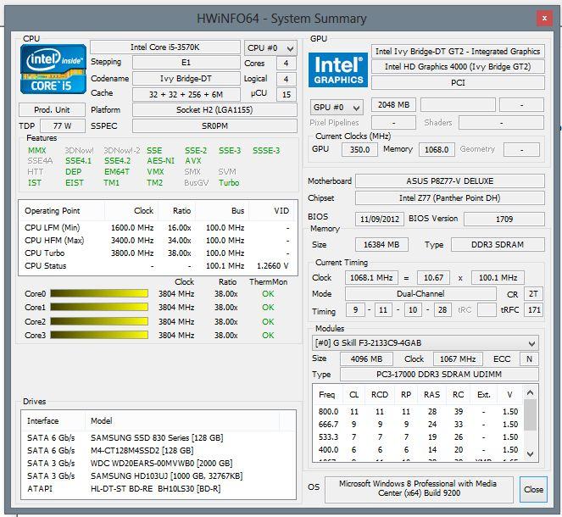The height and width of the screenshot is (517, 562).
Task: Click the Intel Graphics logo
Action: point(338,69)
